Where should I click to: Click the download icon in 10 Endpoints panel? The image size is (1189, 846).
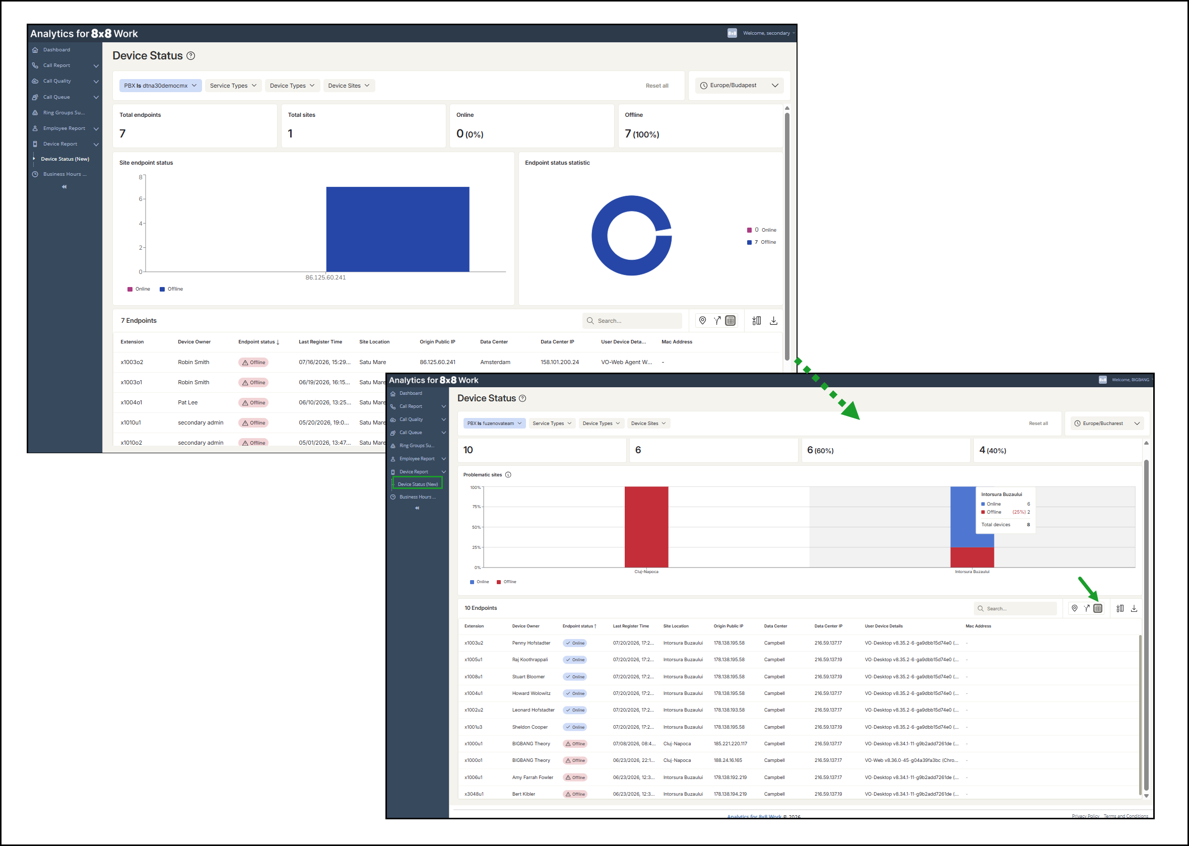tap(1134, 608)
